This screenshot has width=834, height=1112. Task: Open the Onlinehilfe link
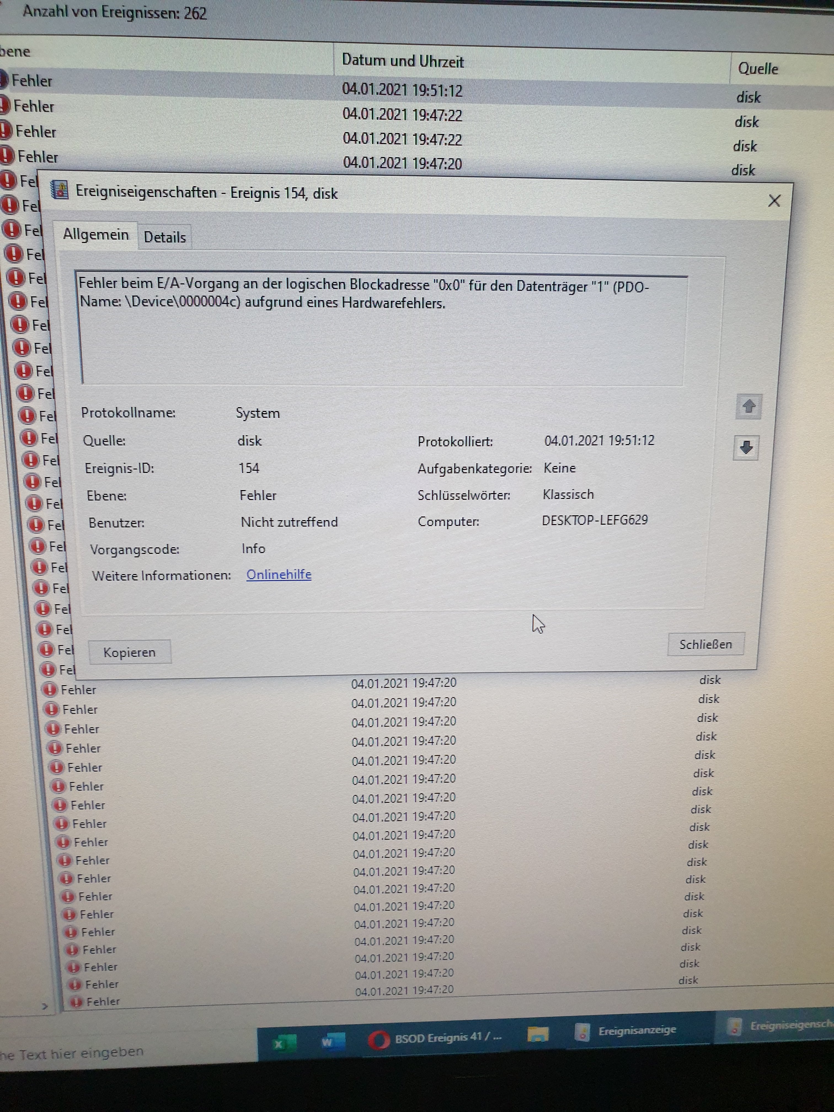279,574
